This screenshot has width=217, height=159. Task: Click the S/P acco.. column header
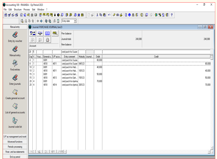point(56,57)
